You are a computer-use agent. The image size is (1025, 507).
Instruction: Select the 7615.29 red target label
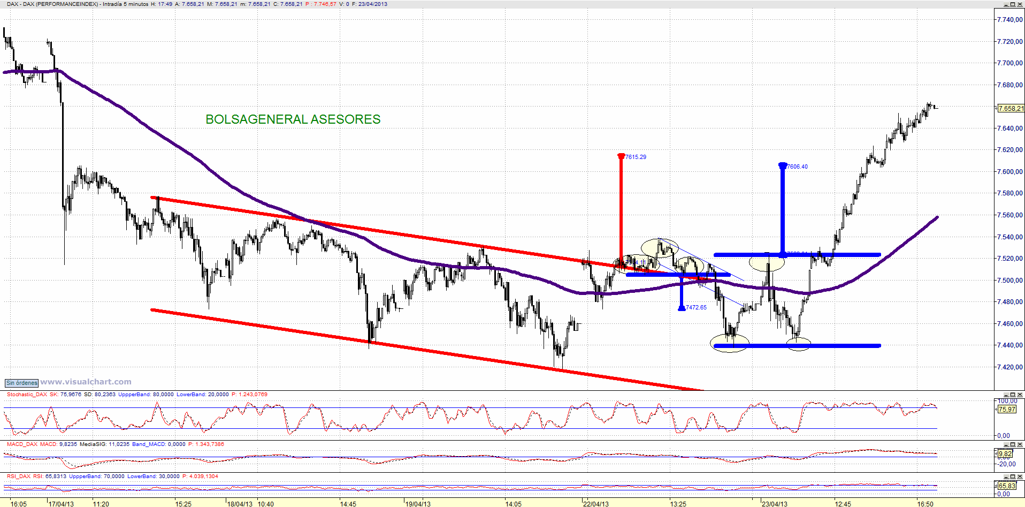coord(636,157)
